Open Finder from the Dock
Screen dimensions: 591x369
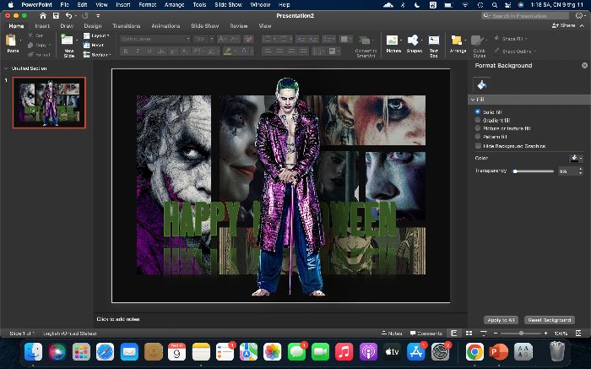[33, 352]
